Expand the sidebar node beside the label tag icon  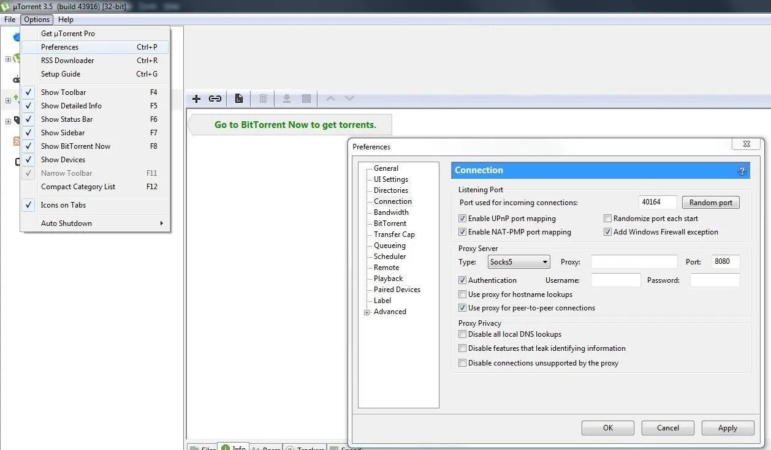point(8,121)
